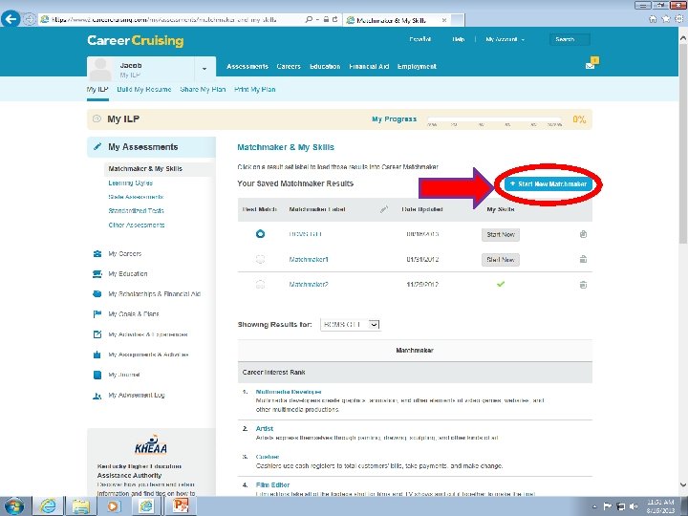Viewport: 688px width, 516px height.
Task: Click Start Now button for Matchmaker1
Action: (x=501, y=259)
